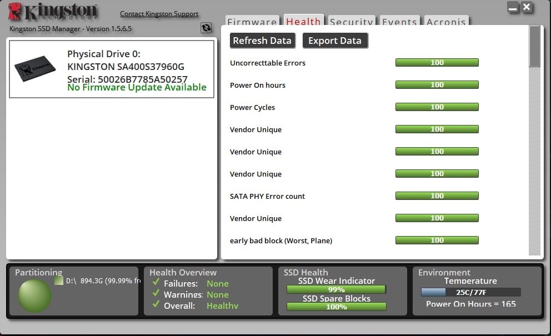Click the green partition pie chart
Screen dimensions: 551x336
[x=35, y=296]
